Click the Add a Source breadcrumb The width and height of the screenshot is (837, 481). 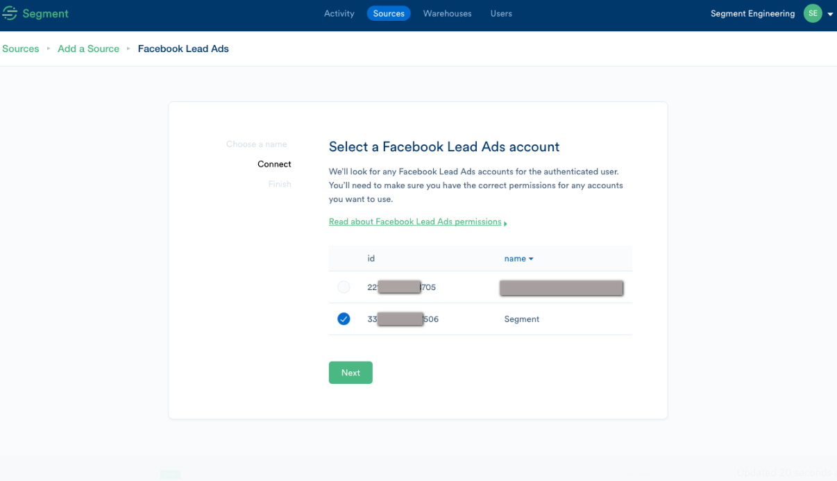[88, 49]
